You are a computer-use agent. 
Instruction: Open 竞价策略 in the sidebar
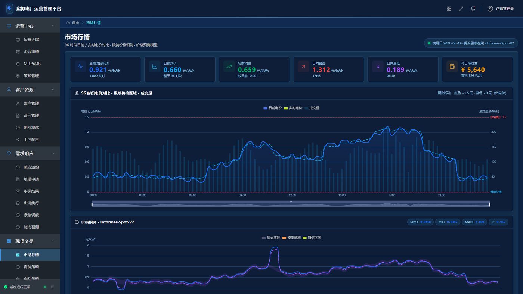point(30,267)
